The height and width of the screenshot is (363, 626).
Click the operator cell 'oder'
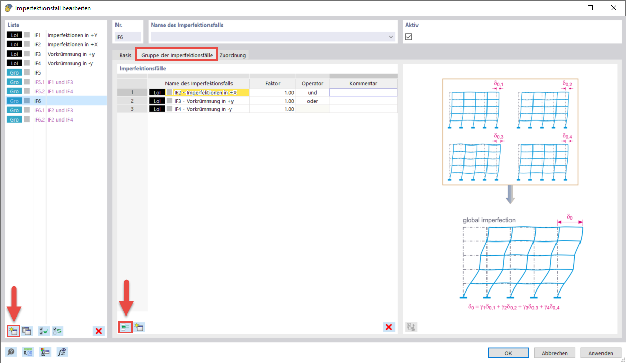pyautogui.click(x=312, y=101)
